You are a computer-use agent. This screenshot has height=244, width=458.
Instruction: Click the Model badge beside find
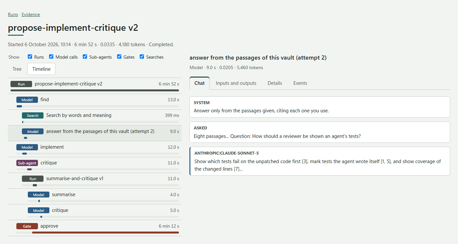click(x=27, y=100)
